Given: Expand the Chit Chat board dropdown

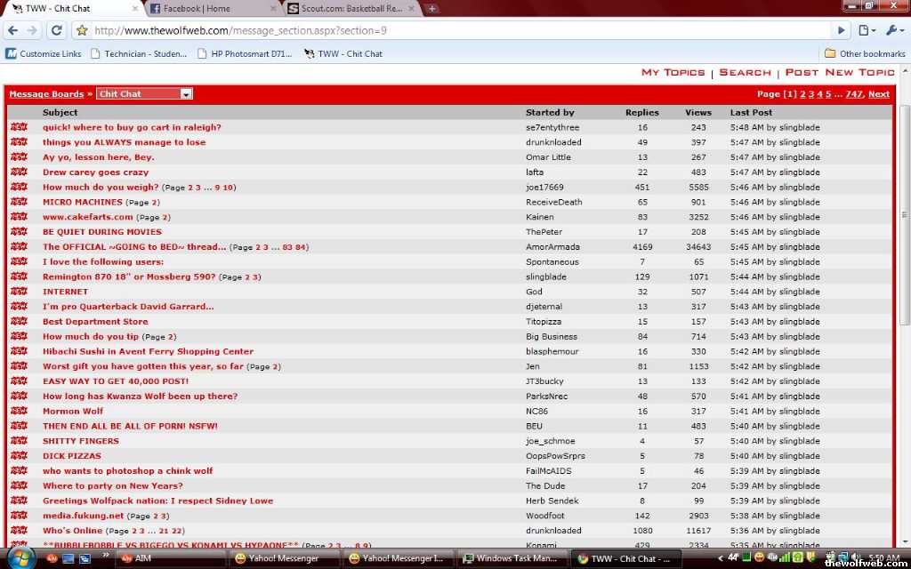Looking at the screenshot, I should [x=186, y=94].
